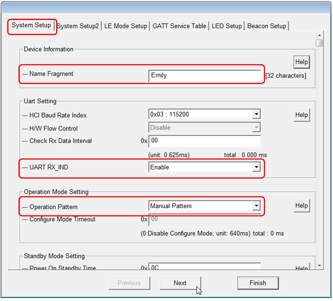Viewport: 333px width, 301px height.
Task: Open the Beacon Setup tab
Action: [267, 26]
